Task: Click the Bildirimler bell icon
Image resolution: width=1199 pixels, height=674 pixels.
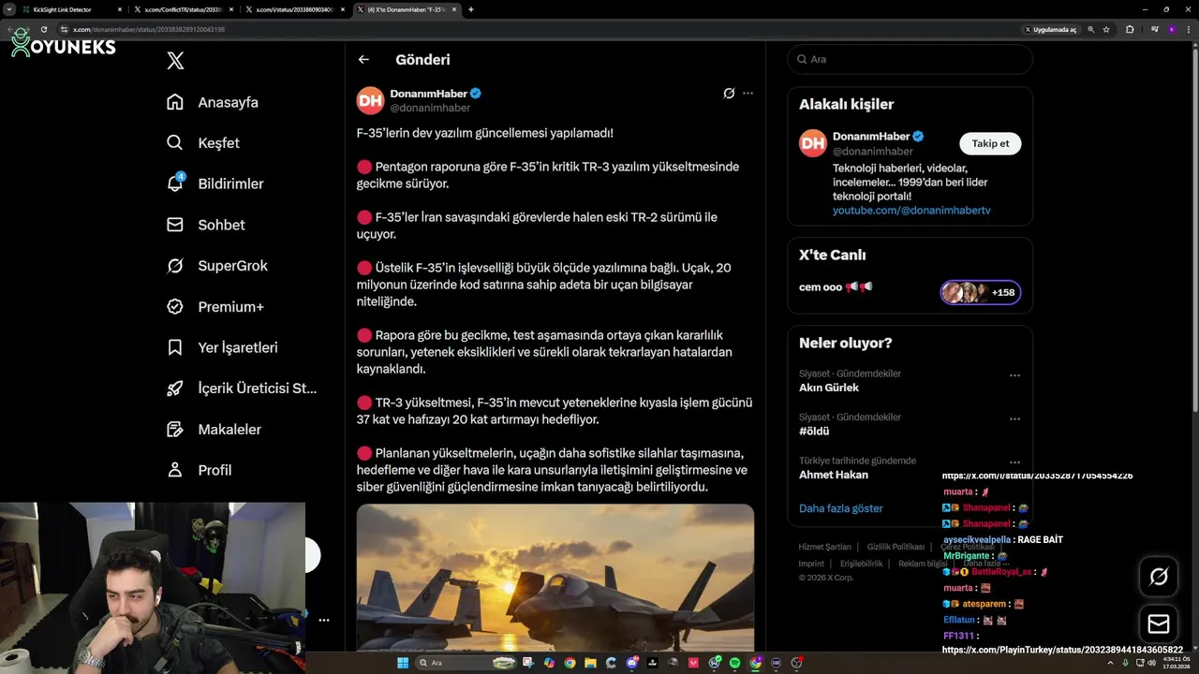Action: (175, 183)
